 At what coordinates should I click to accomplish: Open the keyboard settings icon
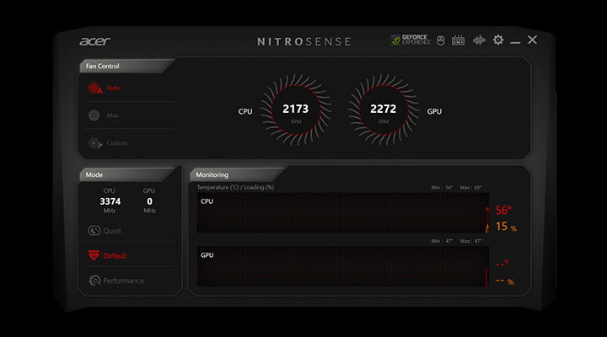[459, 40]
